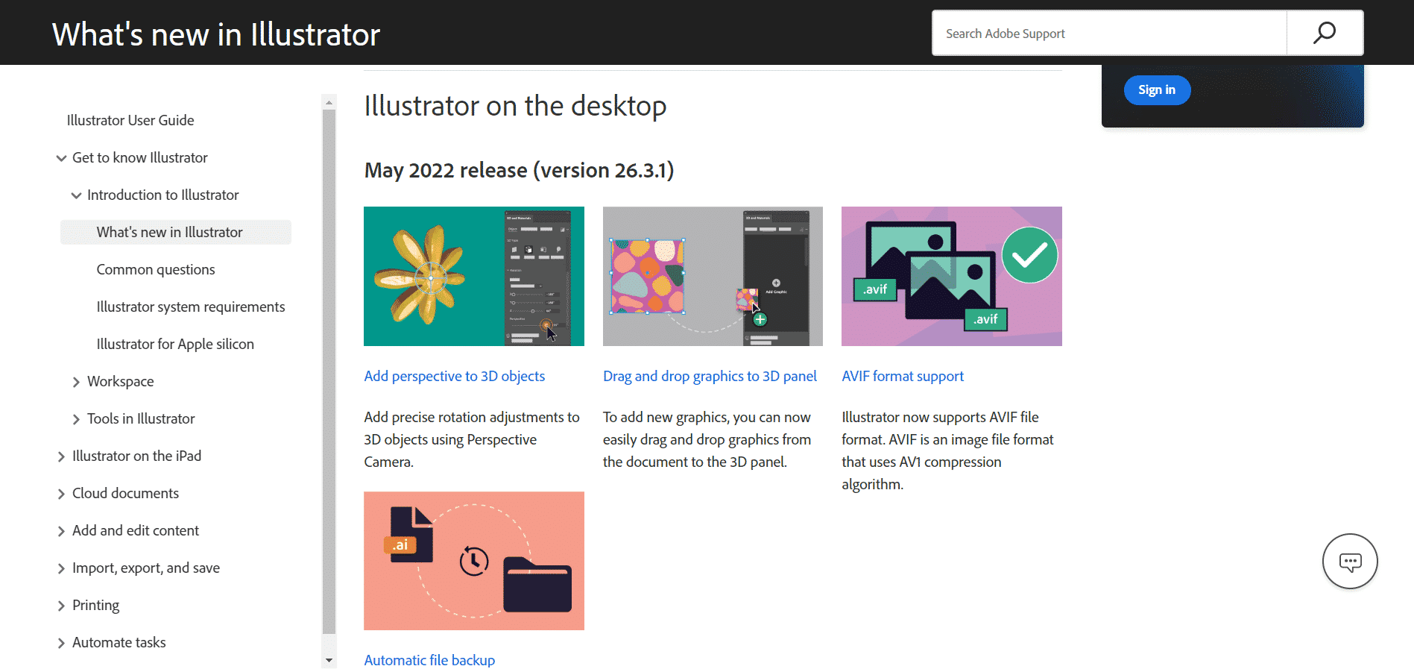Expand the Workspace section
This screenshot has width=1414, height=669.
coord(76,382)
